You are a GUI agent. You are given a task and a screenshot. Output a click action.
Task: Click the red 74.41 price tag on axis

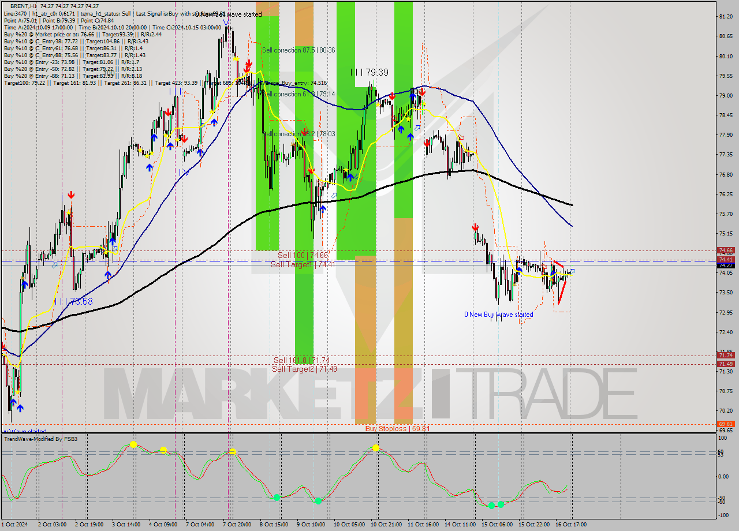pyautogui.click(x=725, y=260)
